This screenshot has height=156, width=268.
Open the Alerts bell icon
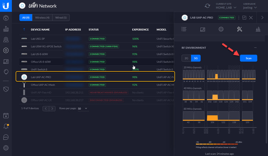[6, 126]
